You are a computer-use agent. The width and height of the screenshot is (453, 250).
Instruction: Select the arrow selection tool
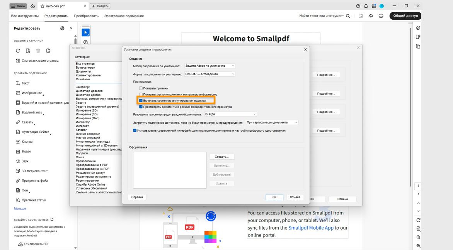[x=85, y=32]
